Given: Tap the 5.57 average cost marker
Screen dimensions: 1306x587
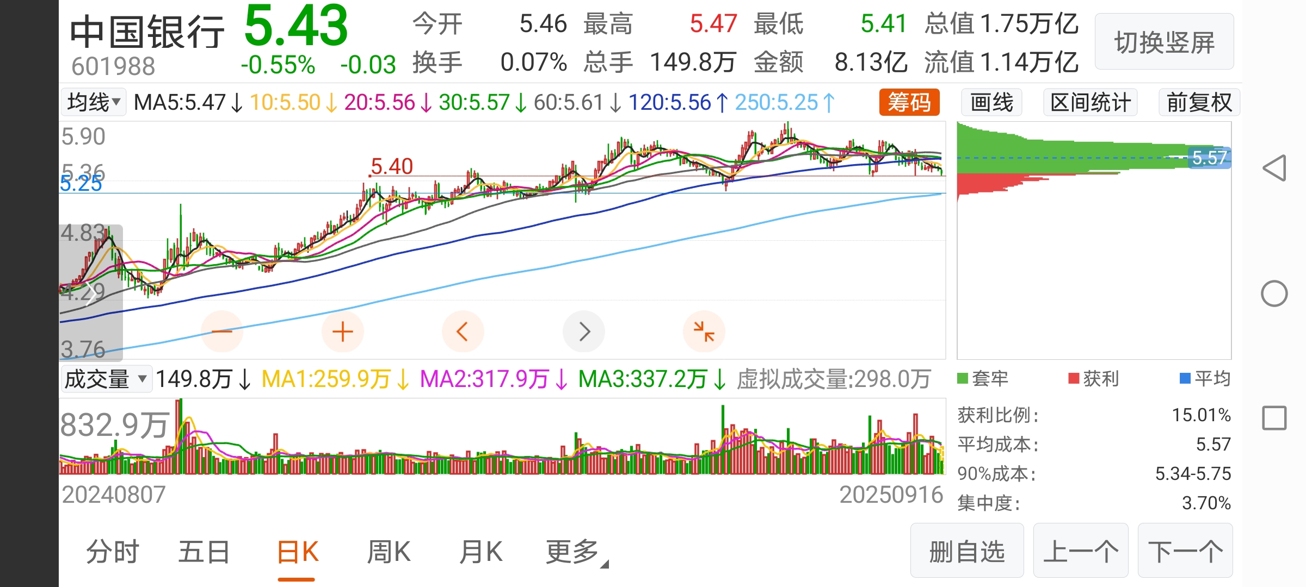Looking at the screenshot, I should click(1209, 158).
